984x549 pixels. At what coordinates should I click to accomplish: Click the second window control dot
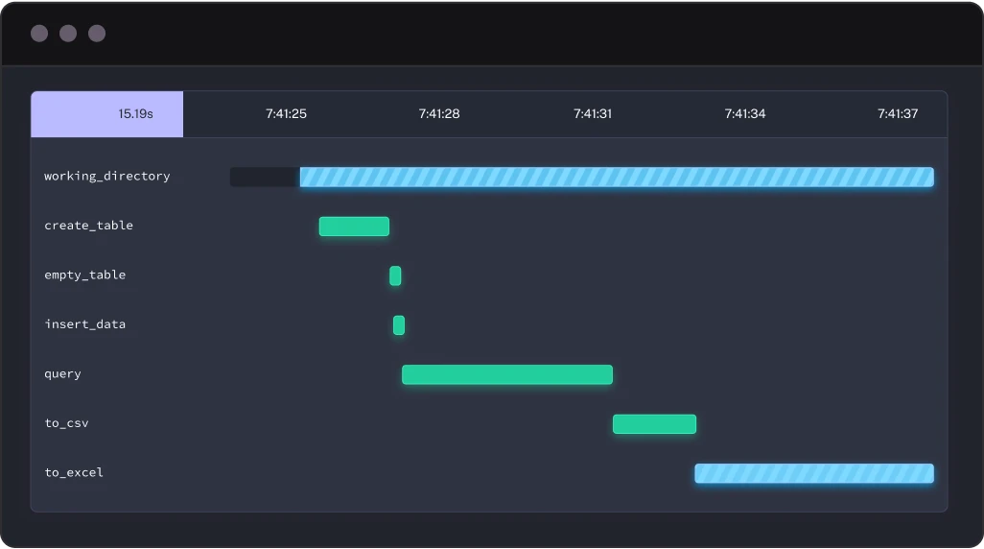click(68, 34)
